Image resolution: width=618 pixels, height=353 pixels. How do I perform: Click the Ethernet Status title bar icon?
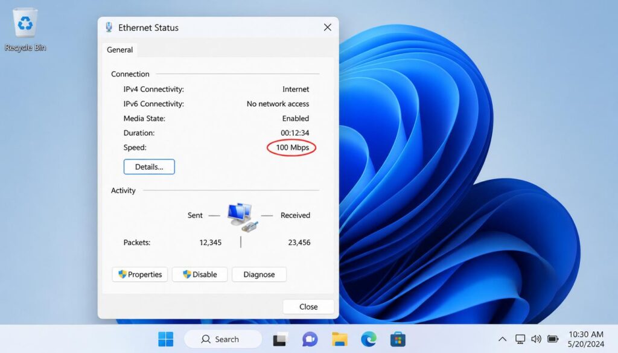109,27
